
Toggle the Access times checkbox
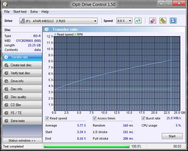(95, 118)
